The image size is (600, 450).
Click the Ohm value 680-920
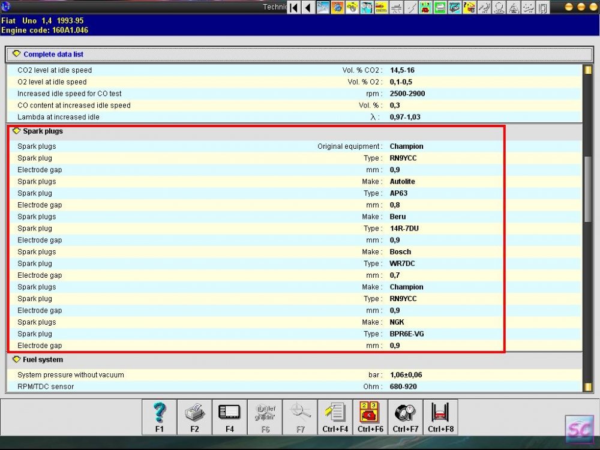[403, 386]
